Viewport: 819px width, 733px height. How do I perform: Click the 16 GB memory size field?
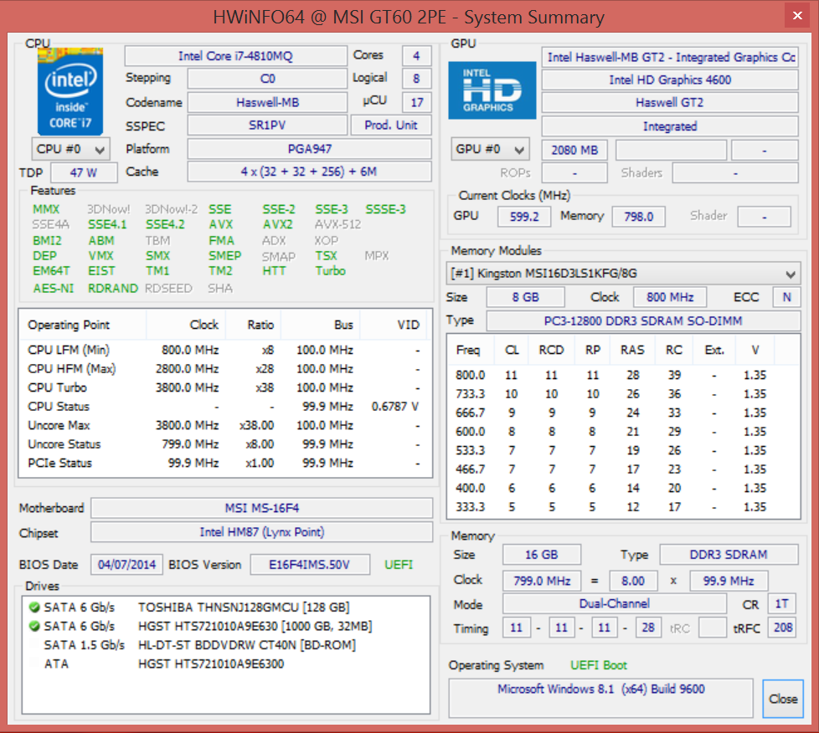click(x=542, y=555)
